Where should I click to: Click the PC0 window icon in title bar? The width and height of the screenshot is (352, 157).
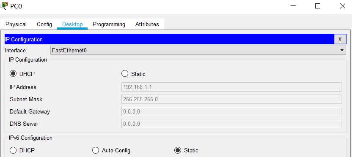(x=4, y=6)
